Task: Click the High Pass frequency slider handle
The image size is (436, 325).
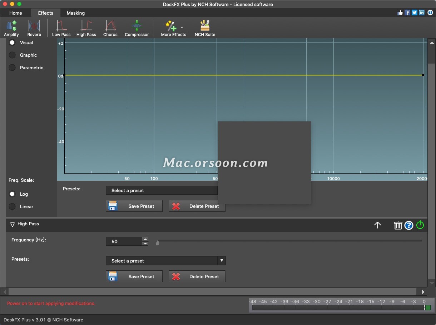Action: tap(158, 243)
